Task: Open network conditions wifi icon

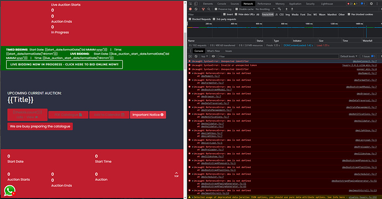Action: pos(279,9)
